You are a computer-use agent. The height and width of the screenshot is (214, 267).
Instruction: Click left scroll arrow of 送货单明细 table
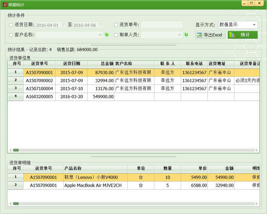[10, 204]
